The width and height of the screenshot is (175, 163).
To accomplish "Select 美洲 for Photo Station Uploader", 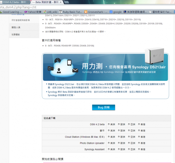I will click(109, 143).
